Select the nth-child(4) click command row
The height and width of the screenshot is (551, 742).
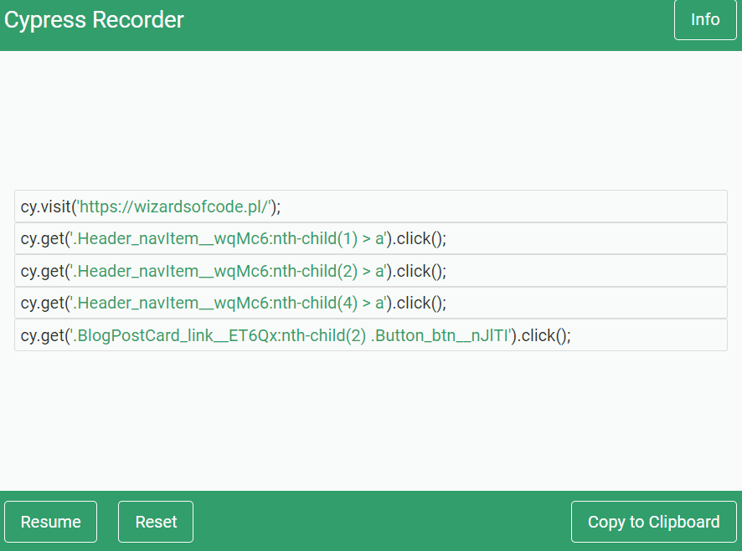[x=371, y=303]
